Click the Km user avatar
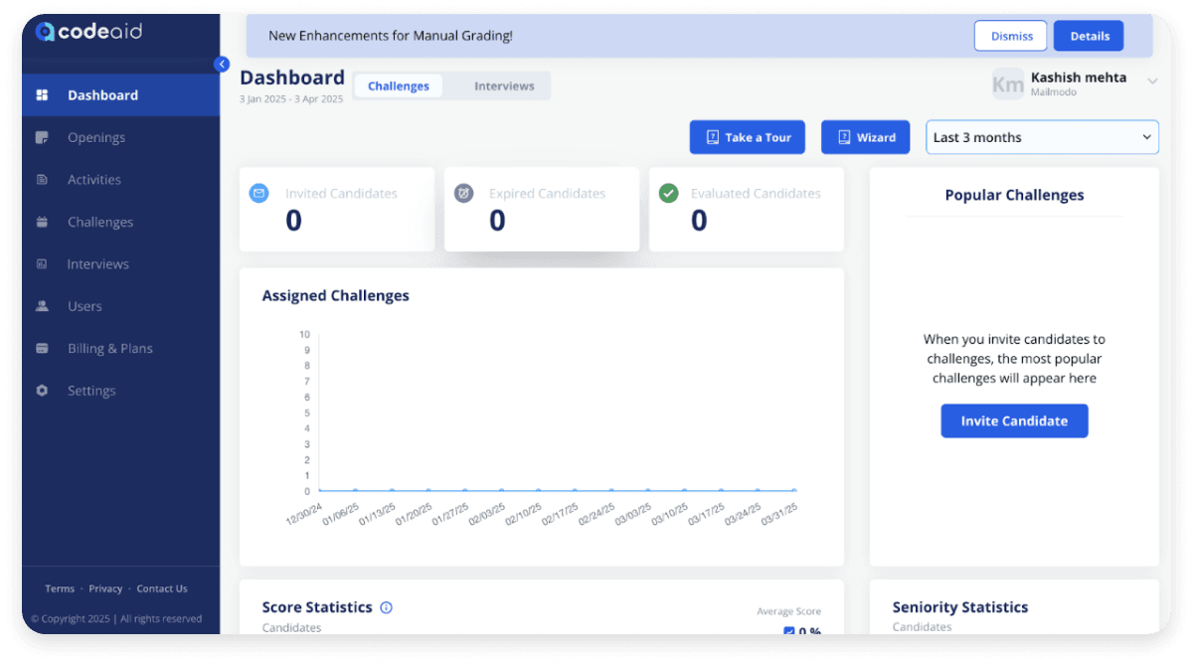 click(x=1007, y=84)
